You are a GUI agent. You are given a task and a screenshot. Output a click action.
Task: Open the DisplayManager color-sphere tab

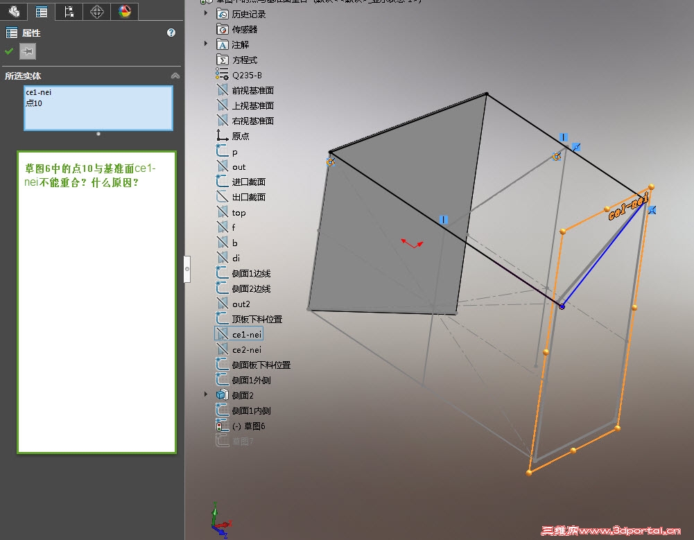pos(124,12)
